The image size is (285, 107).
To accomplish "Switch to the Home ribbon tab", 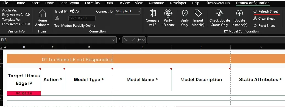I will 20,3.
